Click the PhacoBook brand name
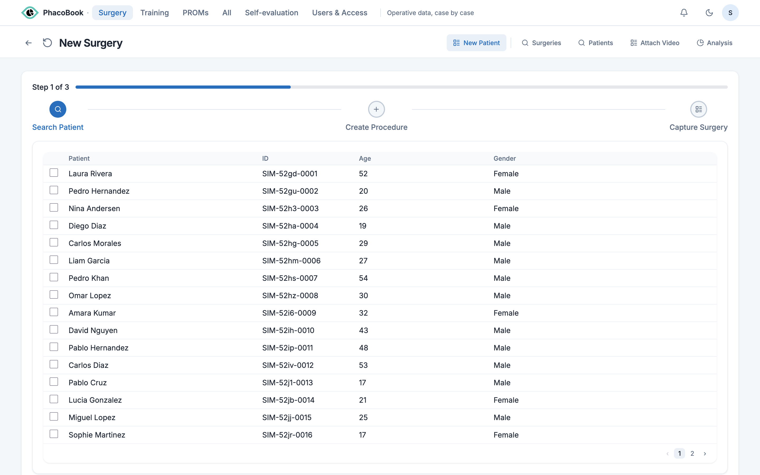Screen dimensions: 760x475 [x=63, y=13]
